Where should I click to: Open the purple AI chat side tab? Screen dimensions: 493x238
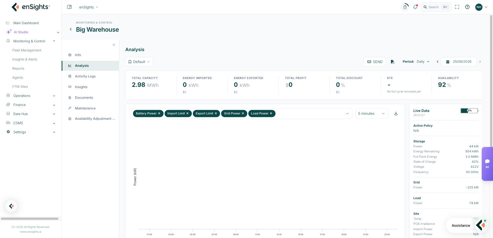tap(487, 164)
